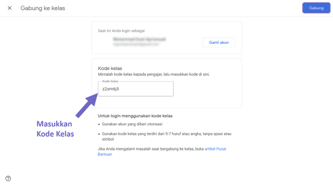Click the Gunakan akun yang diberi otorisasi bullet
The width and height of the screenshot is (333, 186).
(132, 124)
